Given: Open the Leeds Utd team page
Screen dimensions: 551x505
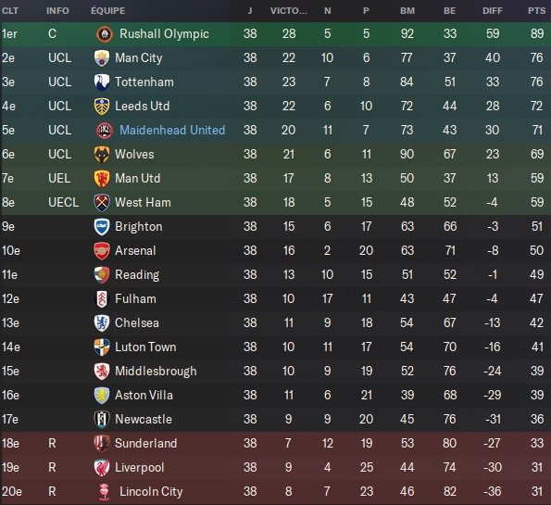Looking at the screenshot, I should (x=143, y=107).
